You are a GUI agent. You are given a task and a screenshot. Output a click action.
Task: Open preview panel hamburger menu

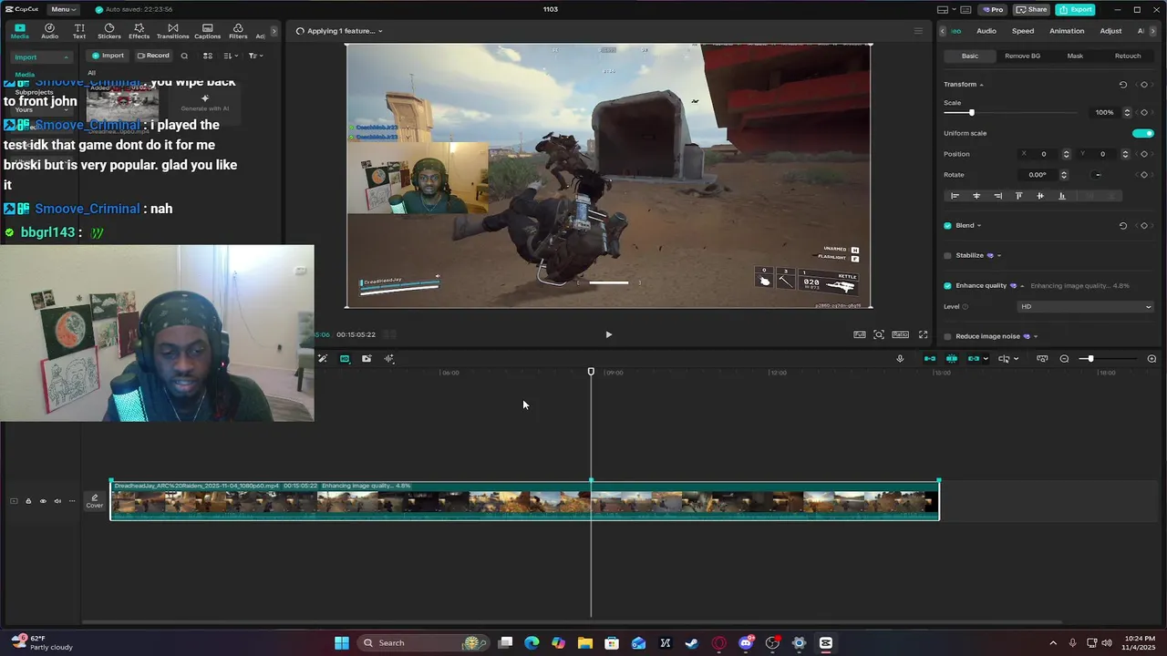pos(918,31)
